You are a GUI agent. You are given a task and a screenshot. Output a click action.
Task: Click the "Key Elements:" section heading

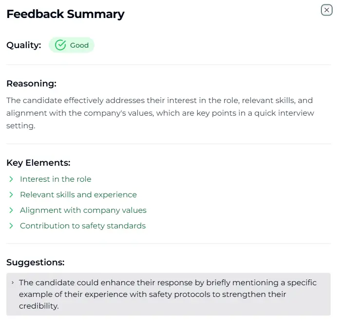coord(38,163)
